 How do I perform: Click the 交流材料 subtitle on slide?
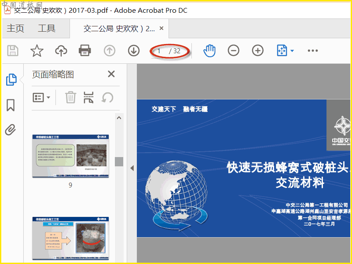(x=300, y=182)
